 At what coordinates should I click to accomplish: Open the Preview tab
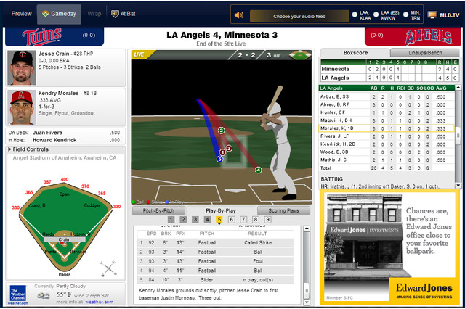coord(21,14)
